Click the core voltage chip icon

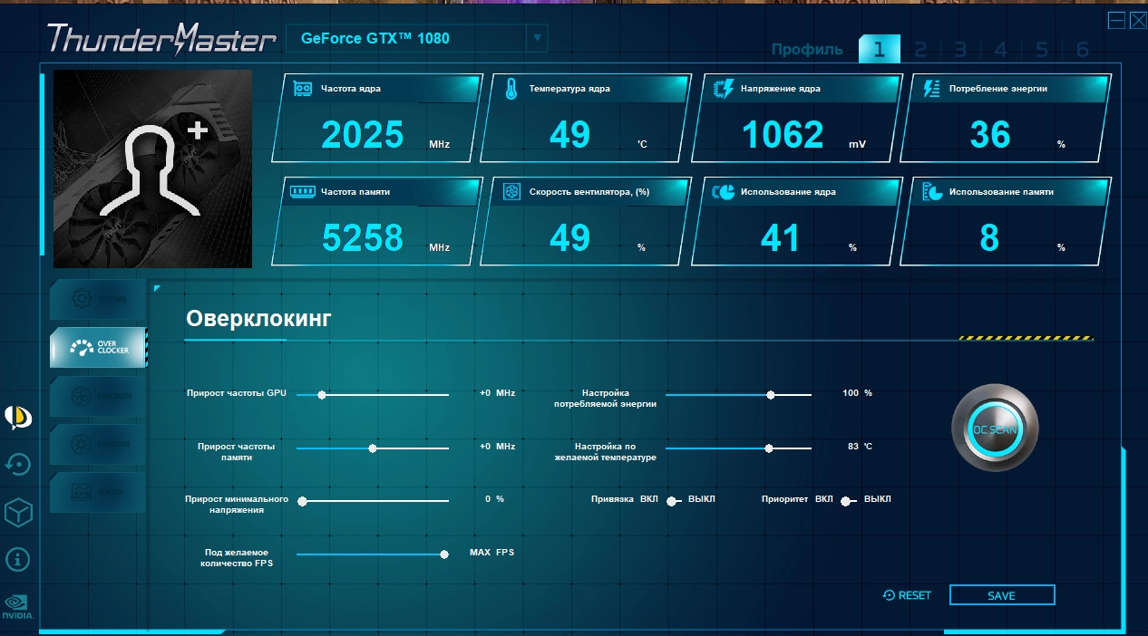(x=724, y=89)
